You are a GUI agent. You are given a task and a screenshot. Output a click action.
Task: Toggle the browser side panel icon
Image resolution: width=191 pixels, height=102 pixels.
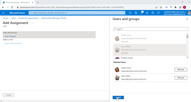tap(180, 7)
